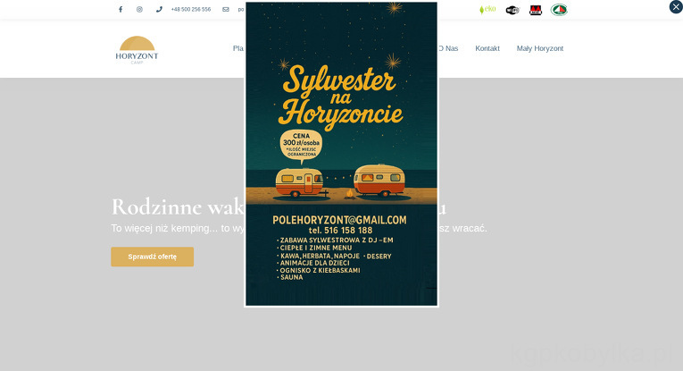Click the Horyzont Camp logo

point(137,50)
